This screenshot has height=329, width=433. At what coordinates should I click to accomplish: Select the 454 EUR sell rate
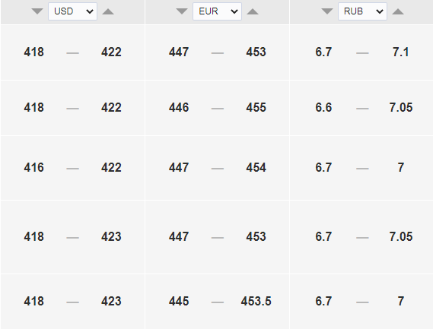[256, 167]
